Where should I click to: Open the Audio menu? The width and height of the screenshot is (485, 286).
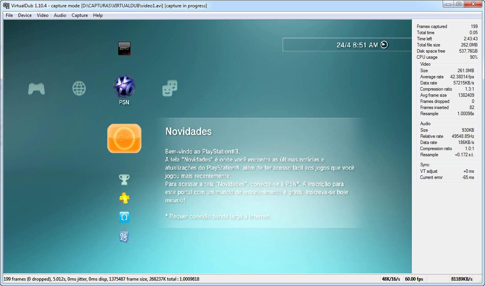pos(60,15)
